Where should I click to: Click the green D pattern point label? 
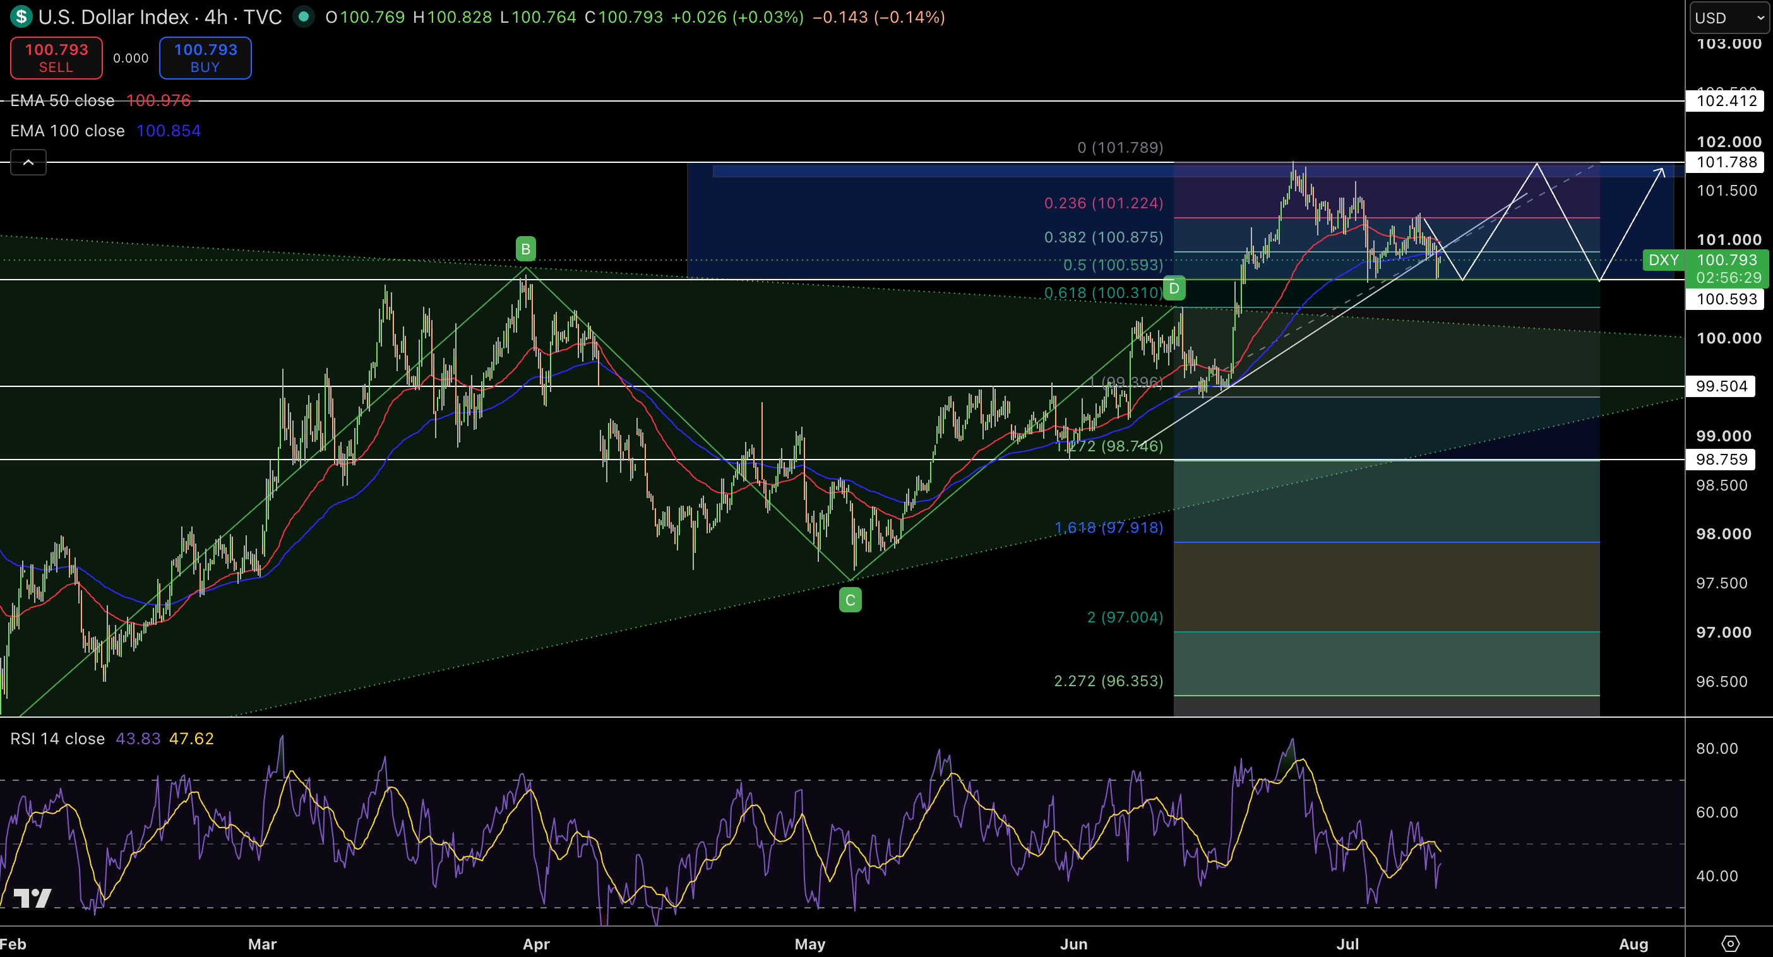[1174, 288]
